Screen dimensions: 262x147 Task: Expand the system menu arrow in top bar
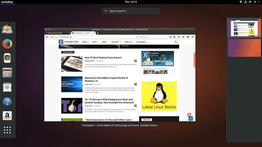(259, 2)
